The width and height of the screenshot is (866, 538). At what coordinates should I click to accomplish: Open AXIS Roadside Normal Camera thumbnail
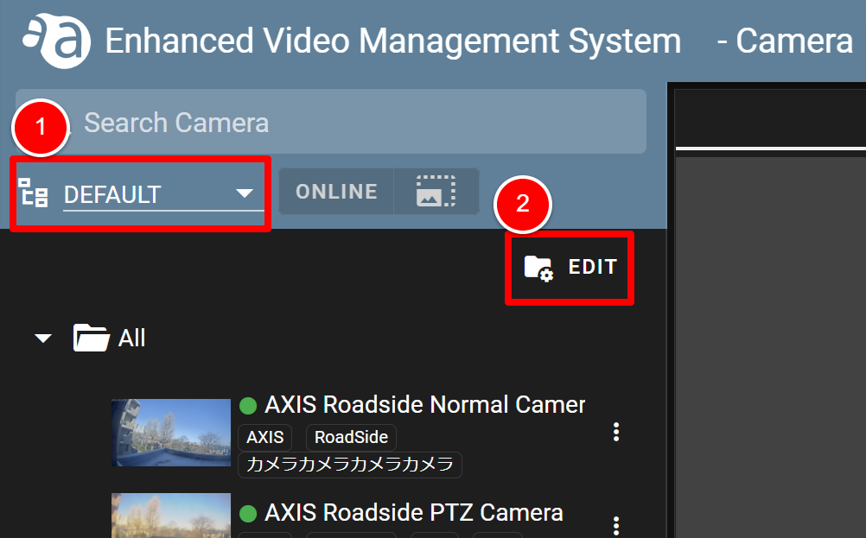point(171,432)
